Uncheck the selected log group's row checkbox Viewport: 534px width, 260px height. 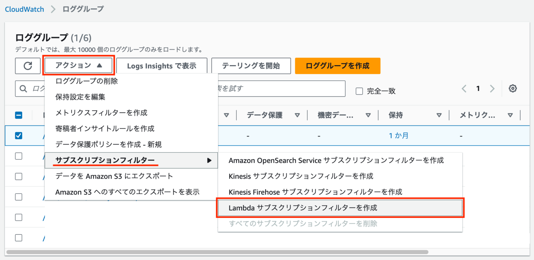tap(19, 135)
